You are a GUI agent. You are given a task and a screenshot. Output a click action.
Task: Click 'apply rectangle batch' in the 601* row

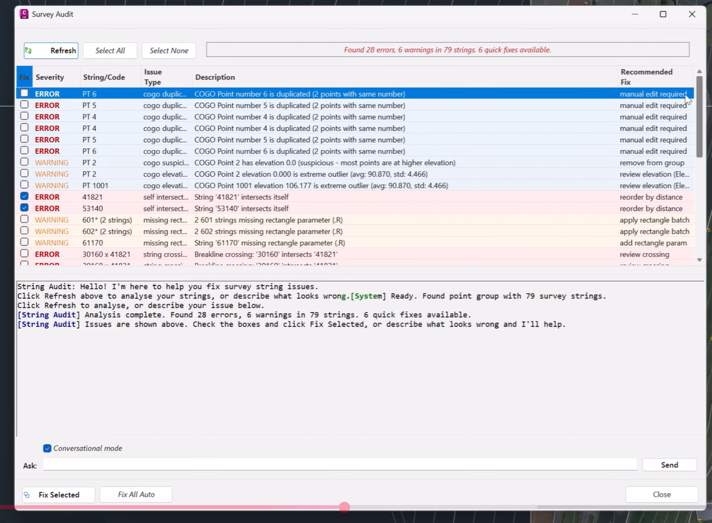(x=655, y=220)
